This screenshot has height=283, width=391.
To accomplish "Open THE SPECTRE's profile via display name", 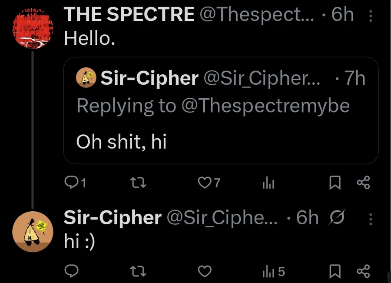I will 129,16.
